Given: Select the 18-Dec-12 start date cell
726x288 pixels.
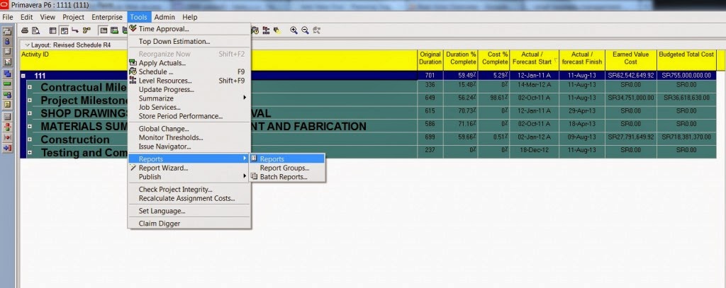Looking at the screenshot, I should click(535, 150).
